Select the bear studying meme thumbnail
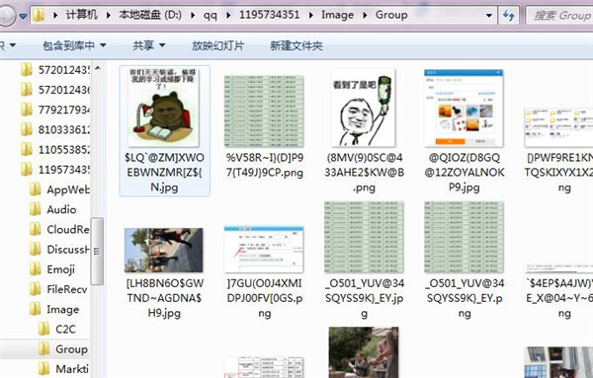The image size is (593, 378). tap(164, 108)
